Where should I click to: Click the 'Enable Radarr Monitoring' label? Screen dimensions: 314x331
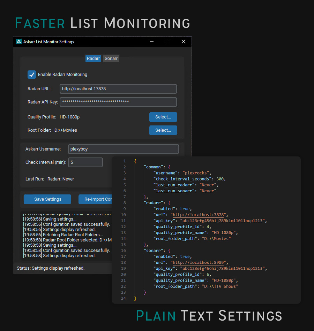(x=62, y=75)
